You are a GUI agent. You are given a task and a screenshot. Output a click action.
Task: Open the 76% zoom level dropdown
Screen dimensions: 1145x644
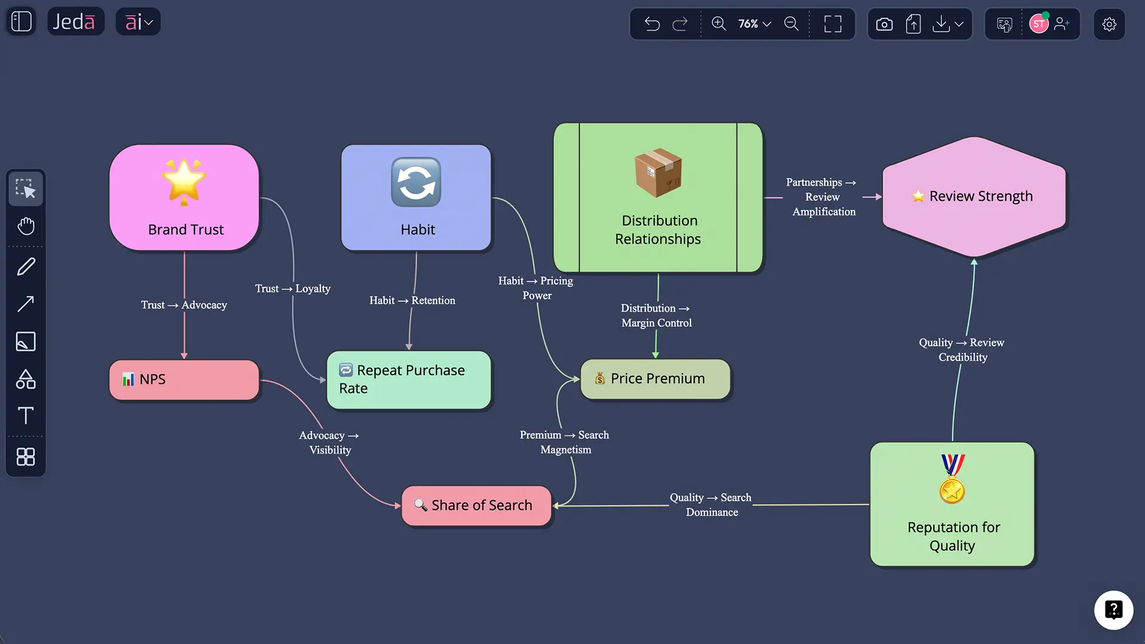pos(754,24)
